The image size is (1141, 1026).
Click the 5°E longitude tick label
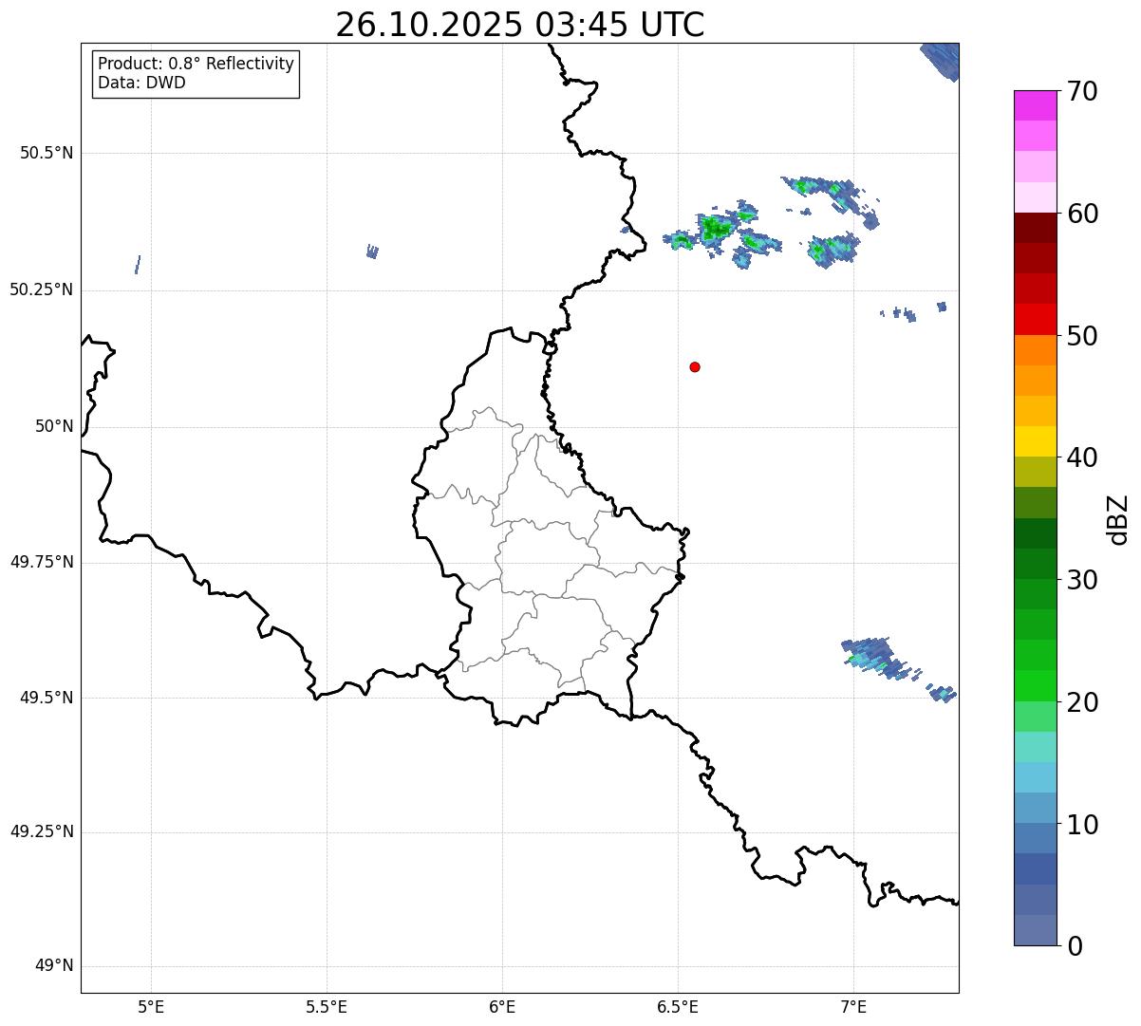coord(151,1006)
